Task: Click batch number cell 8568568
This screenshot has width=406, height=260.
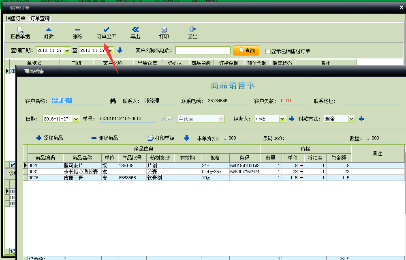Action: 132,178
